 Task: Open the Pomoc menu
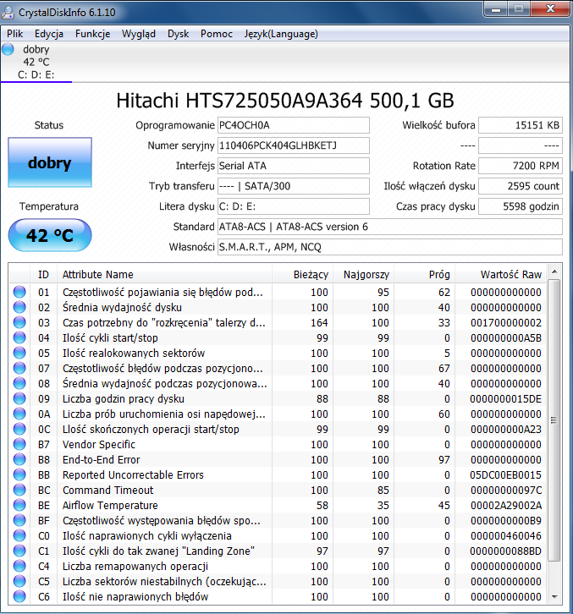tap(217, 34)
